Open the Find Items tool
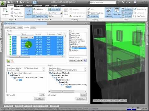The width and height of the screenshot is (149, 111). (54, 9)
